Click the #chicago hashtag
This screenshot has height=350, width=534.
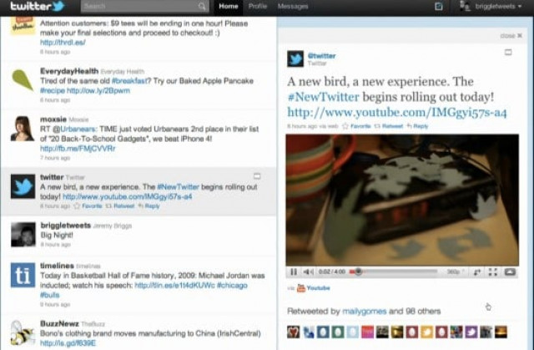click(x=232, y=285)
